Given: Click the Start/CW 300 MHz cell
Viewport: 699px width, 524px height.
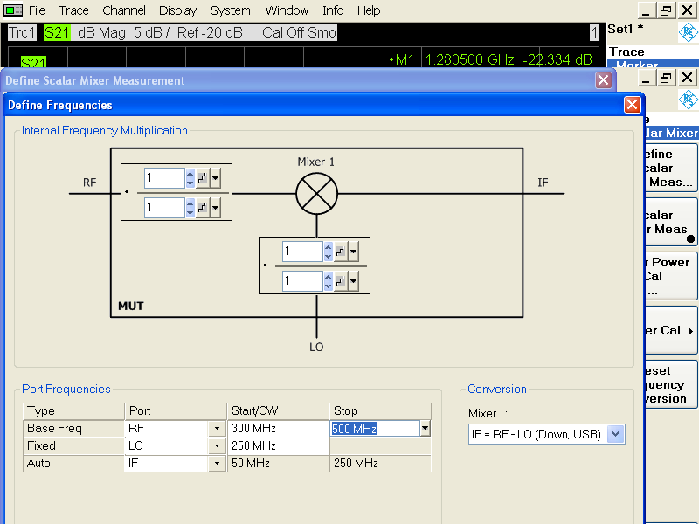Looking at the screenshot, I should coord(278,429).
